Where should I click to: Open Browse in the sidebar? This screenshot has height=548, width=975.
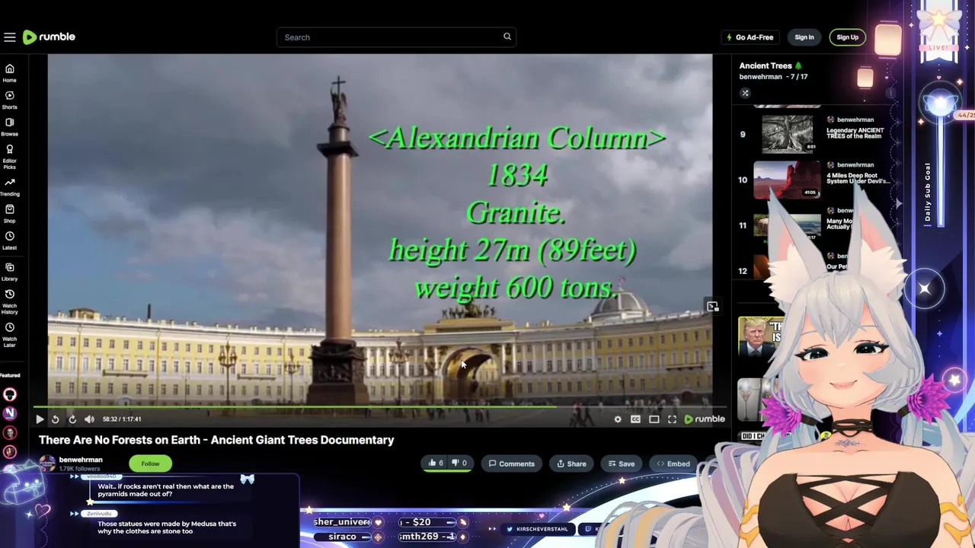click(9, 126)
